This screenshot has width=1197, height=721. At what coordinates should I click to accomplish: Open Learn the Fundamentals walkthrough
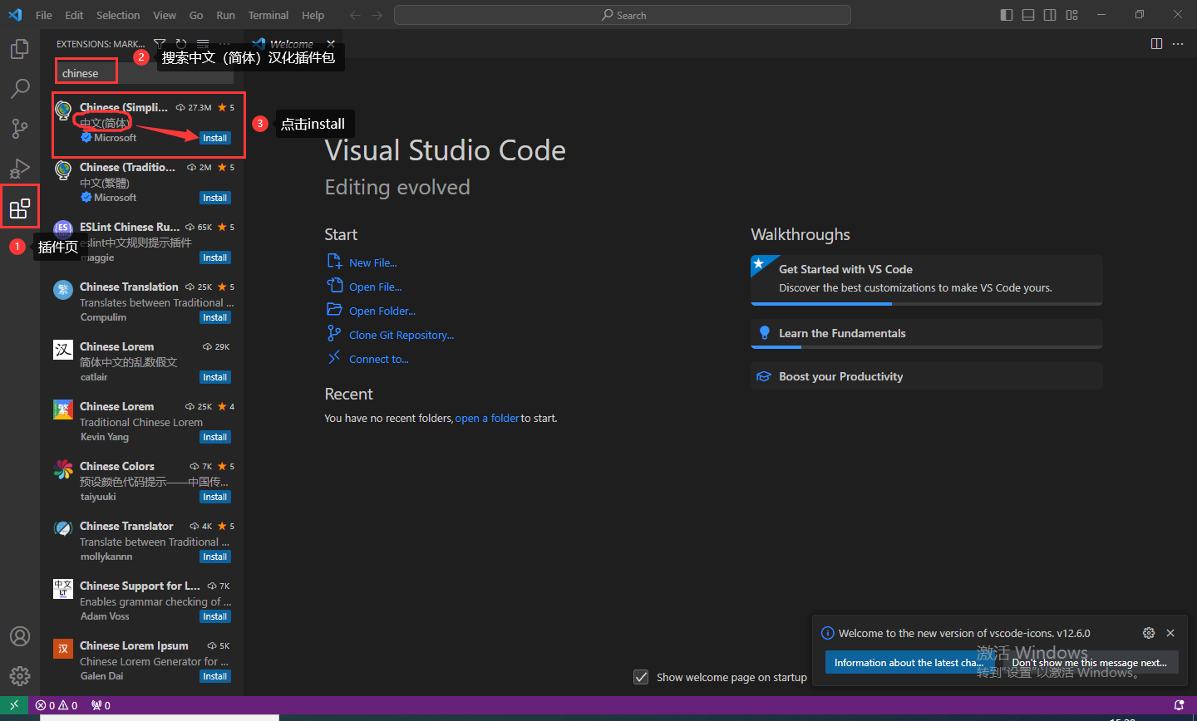point(926,333)
